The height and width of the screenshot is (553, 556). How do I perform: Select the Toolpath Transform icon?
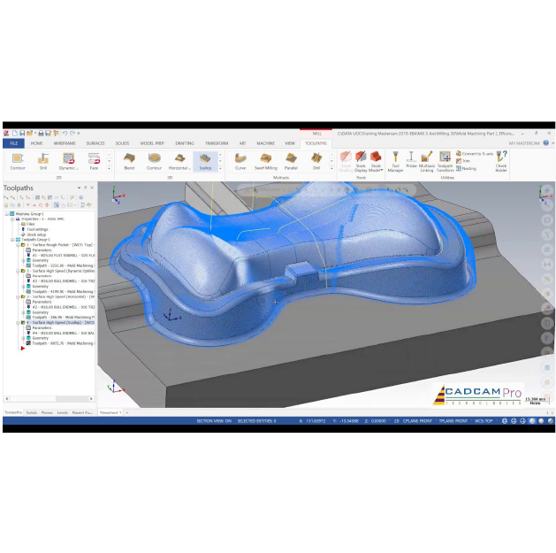(445, 162)
